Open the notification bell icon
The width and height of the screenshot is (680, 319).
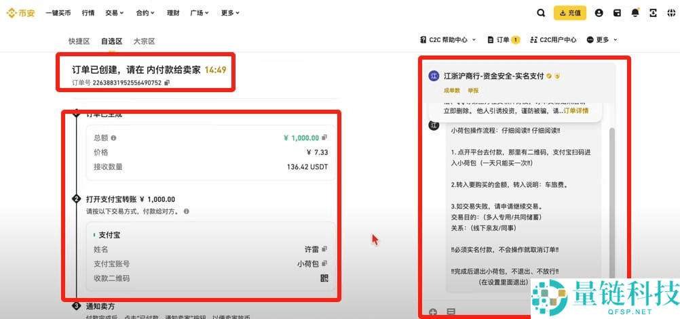coord(635,13)
